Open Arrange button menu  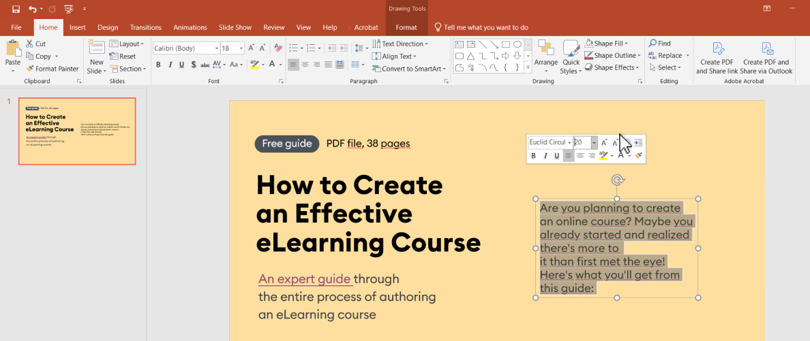tap(546, 56)
